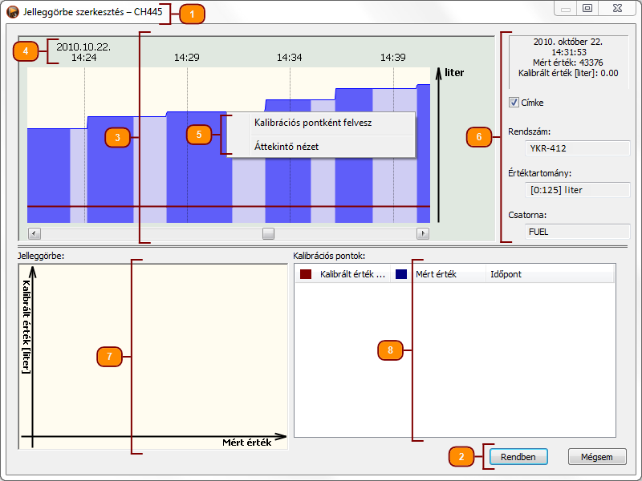This screenshot has width=642, height=481.
Task: Sort by the Mért érték column header
Action: click(436, 274)
